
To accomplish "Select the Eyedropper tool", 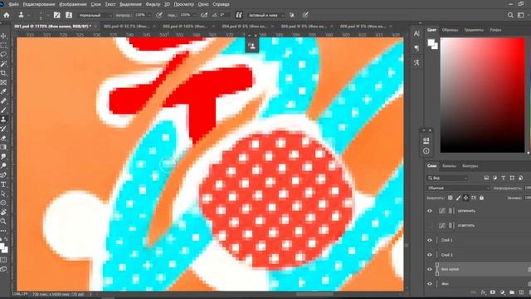I will 3,91.
